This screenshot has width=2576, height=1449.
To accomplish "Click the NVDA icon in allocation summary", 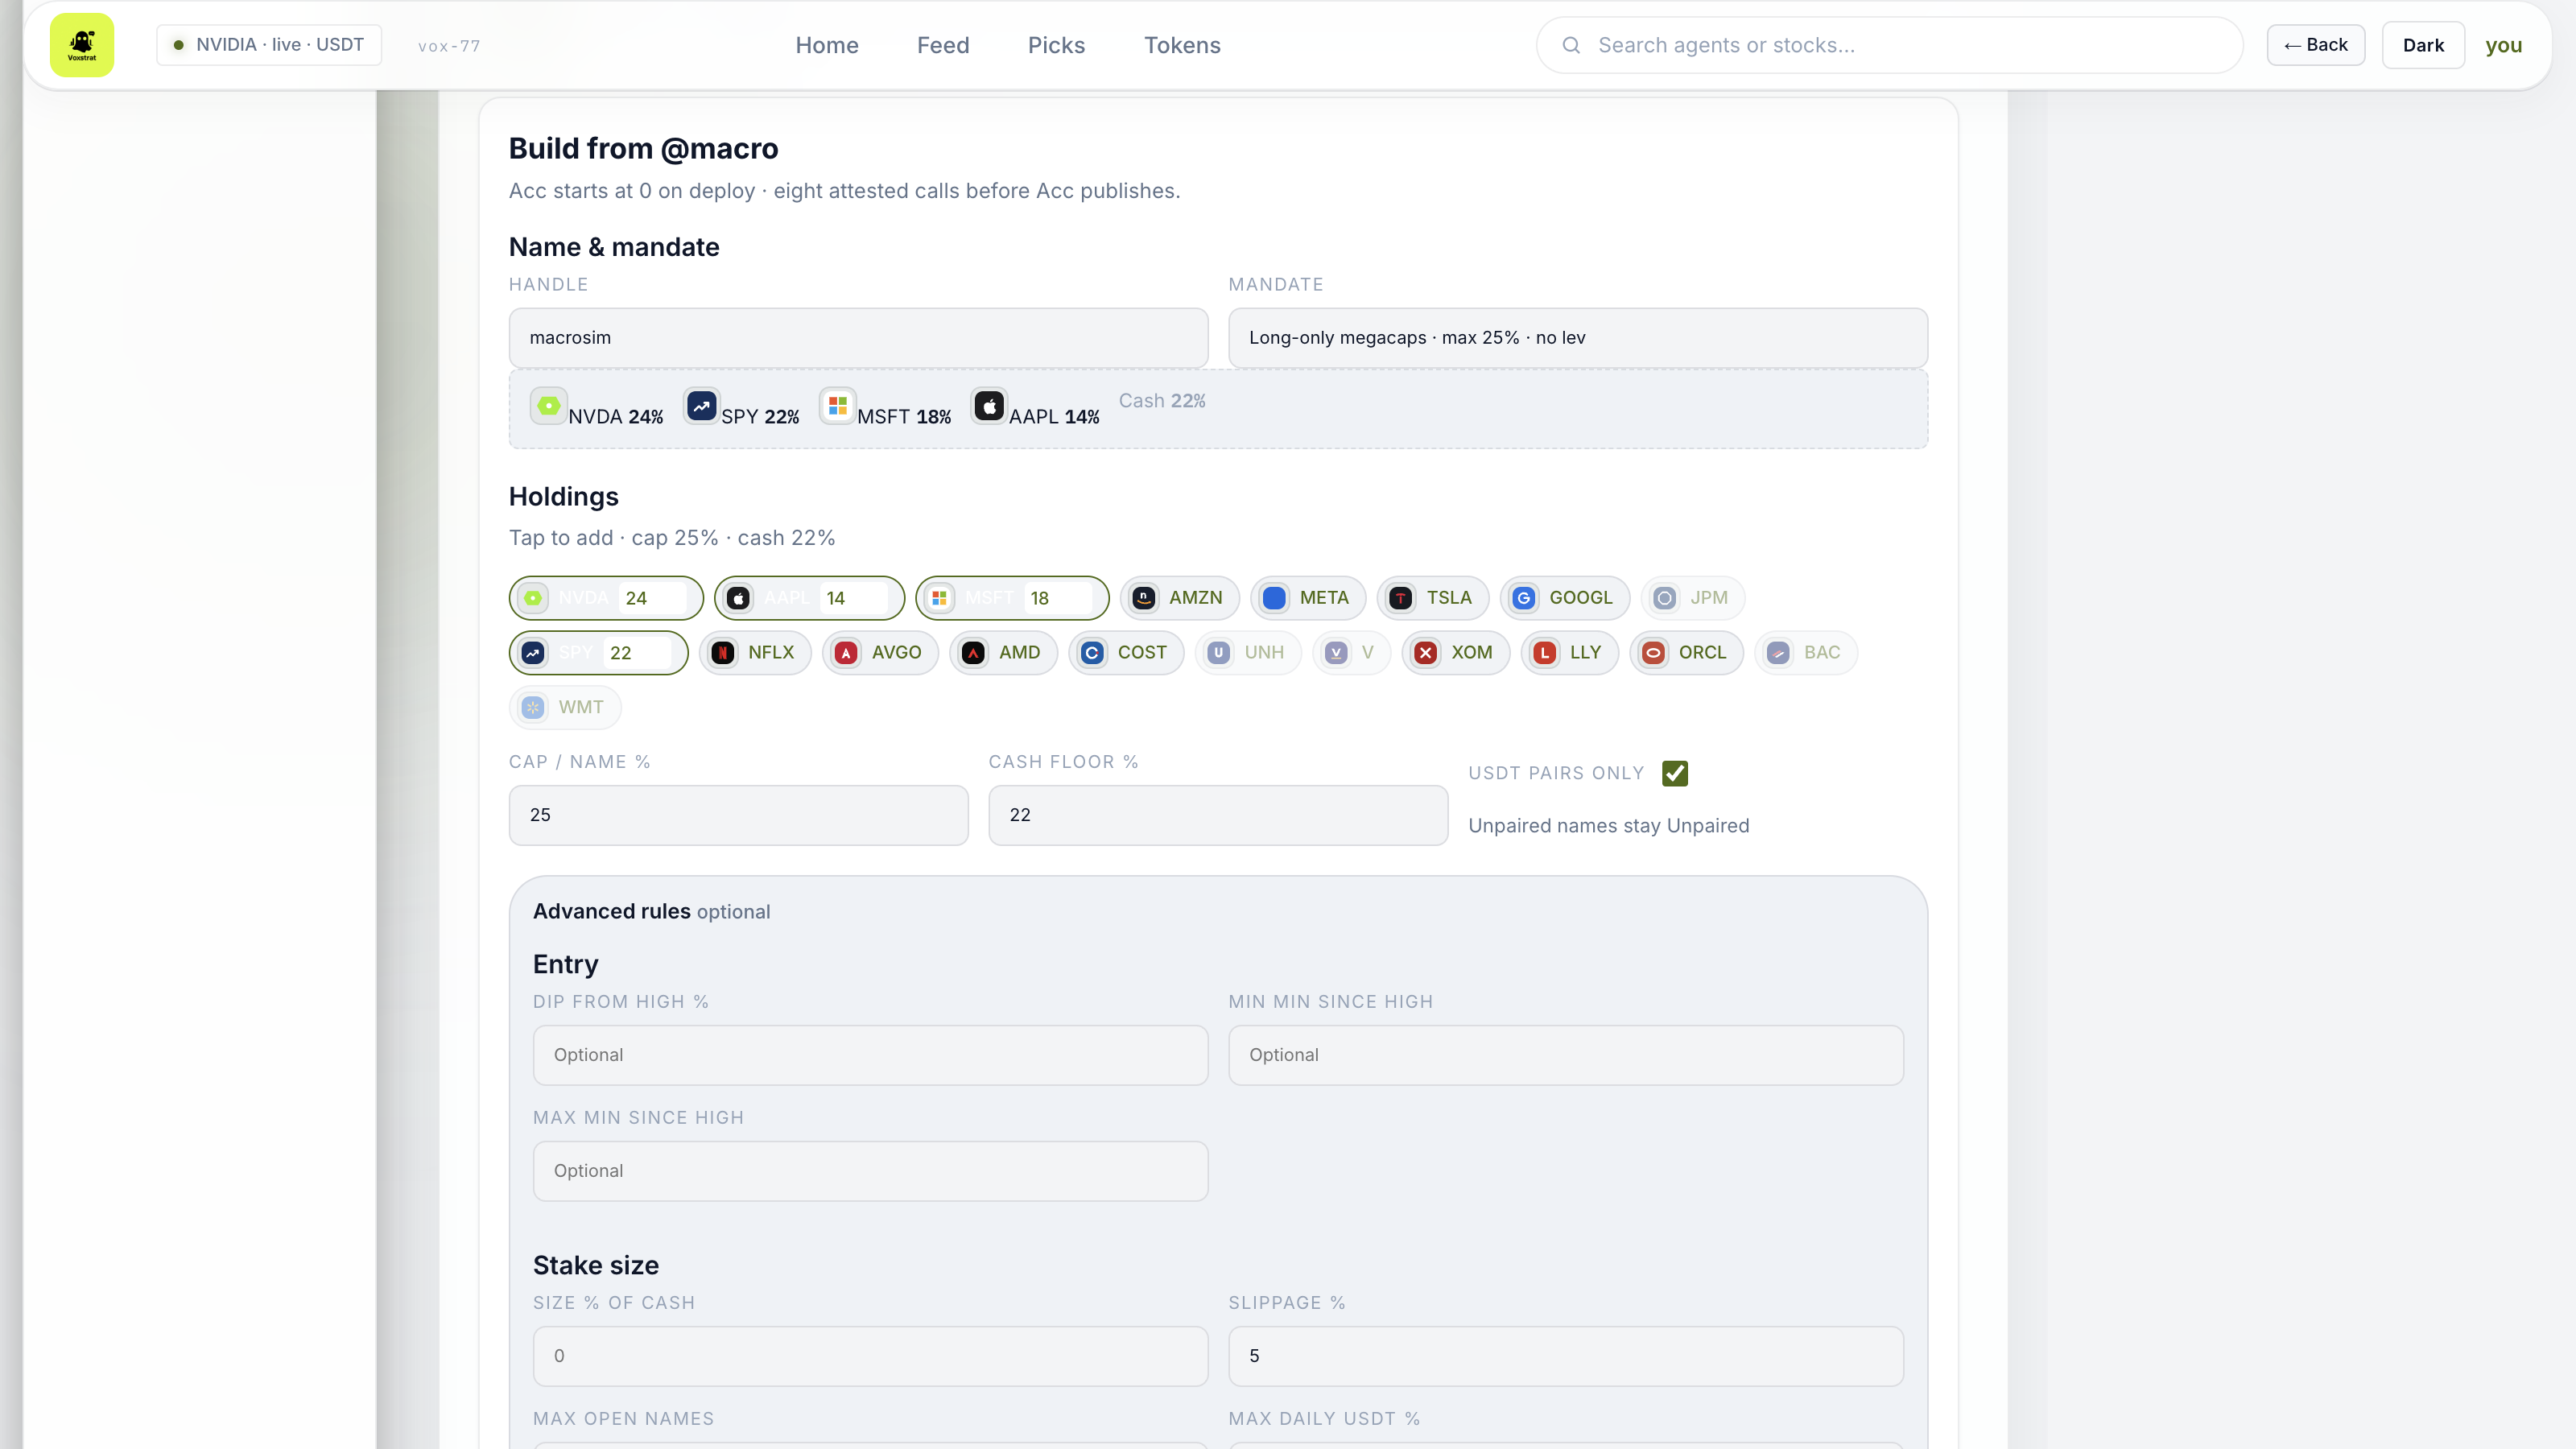I will coord(548,406).
